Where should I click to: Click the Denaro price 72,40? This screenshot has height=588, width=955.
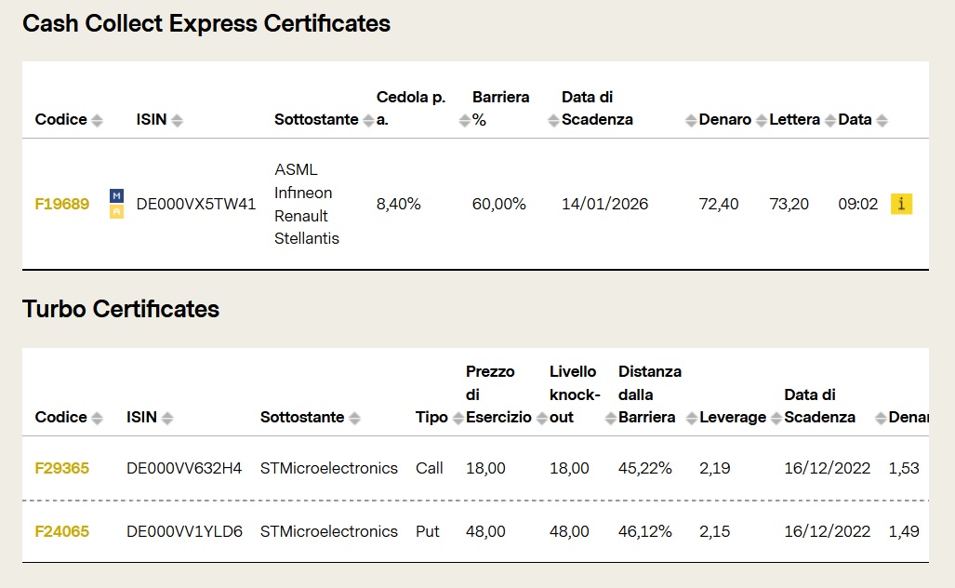(x=719, y=204)
